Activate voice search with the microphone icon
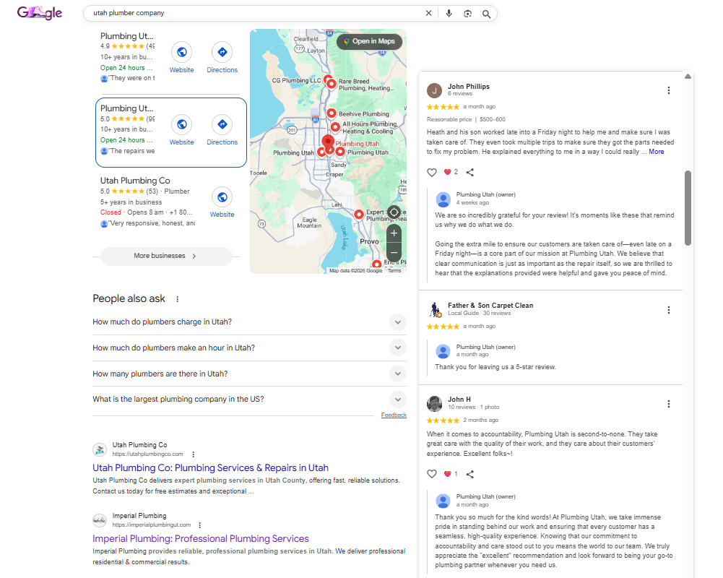Screen dimensions: 723x578 [449, 13]
